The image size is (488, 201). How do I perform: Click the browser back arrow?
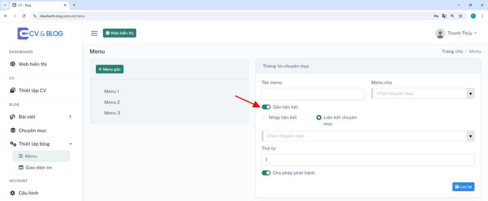pyautogui.click(x=6, y=16)
